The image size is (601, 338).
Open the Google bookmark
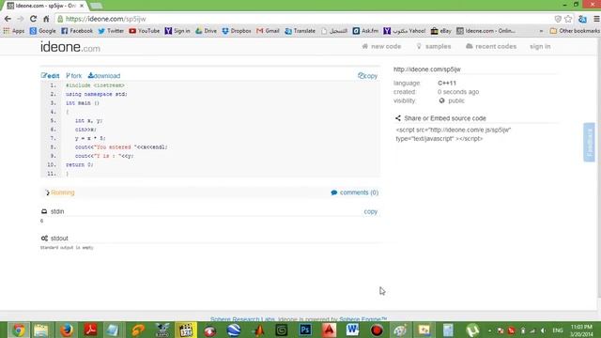pos(42,31)
